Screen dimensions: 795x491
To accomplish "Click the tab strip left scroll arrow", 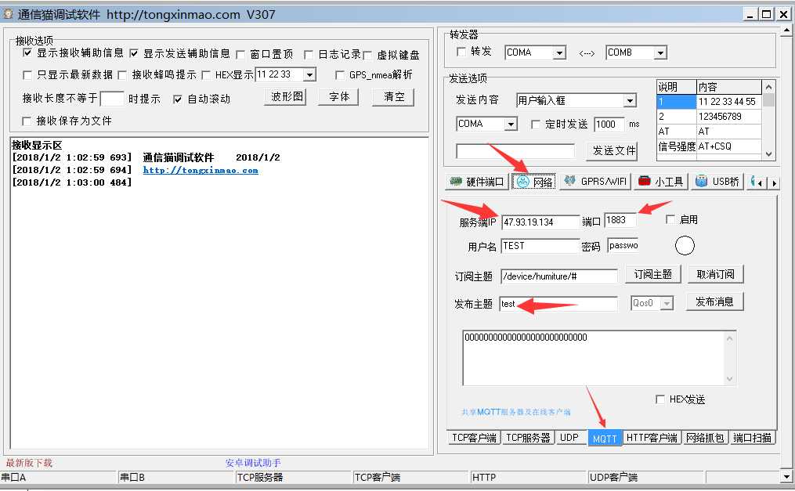I will (x=760, y=183).
